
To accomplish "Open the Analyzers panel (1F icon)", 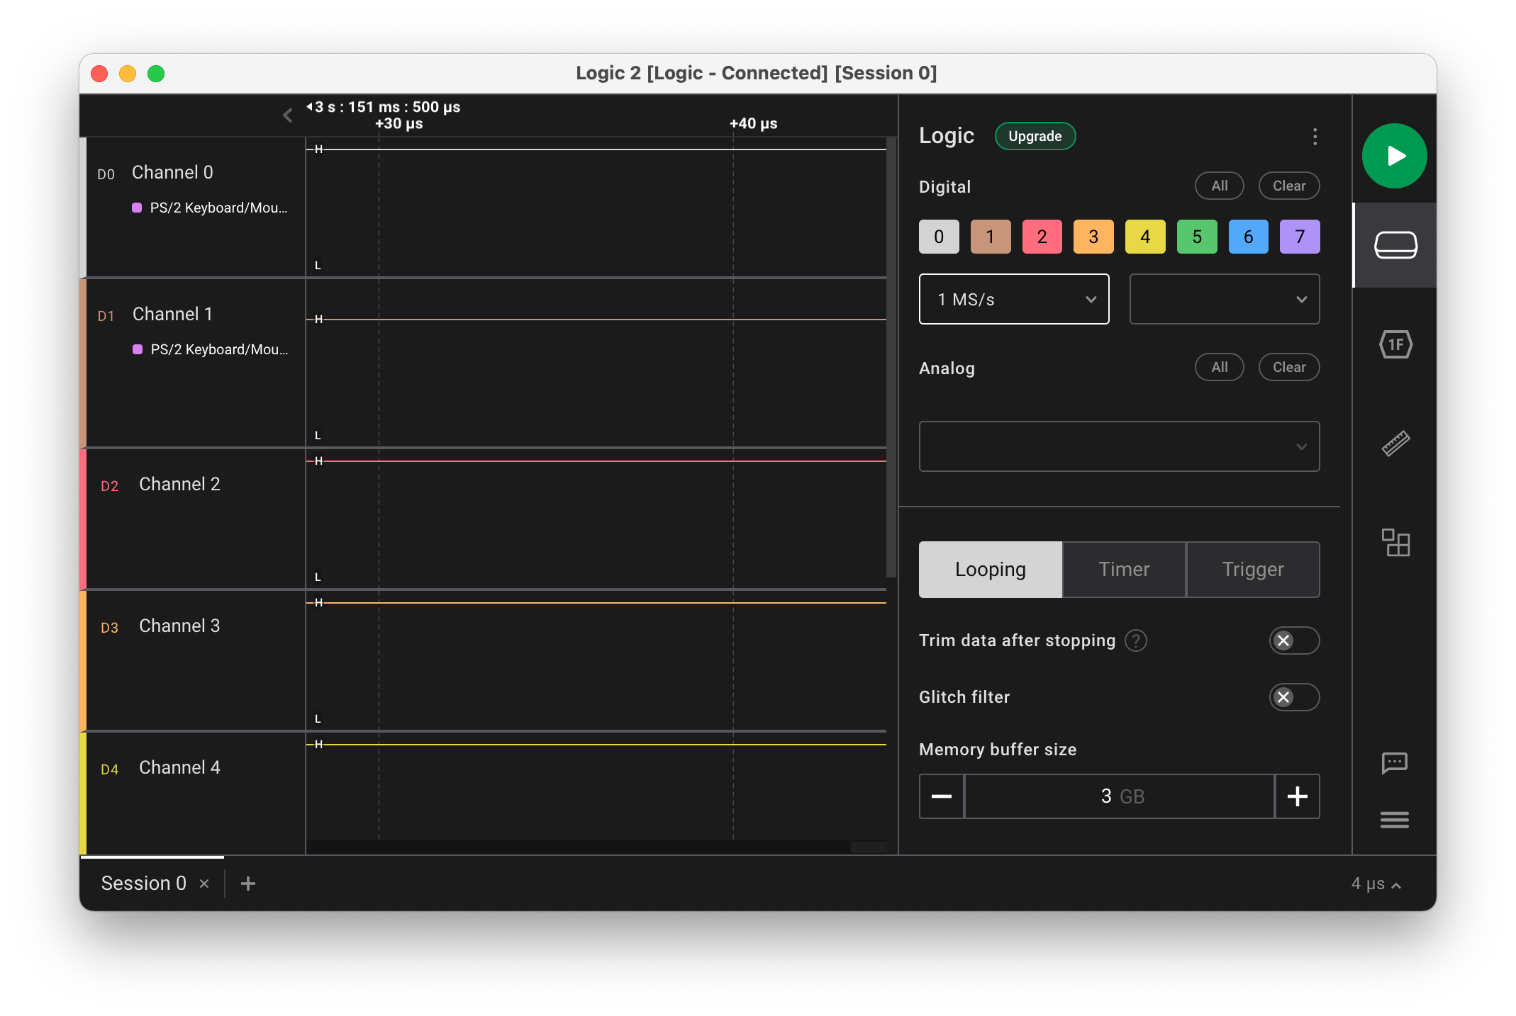I will click(1395, 345).
